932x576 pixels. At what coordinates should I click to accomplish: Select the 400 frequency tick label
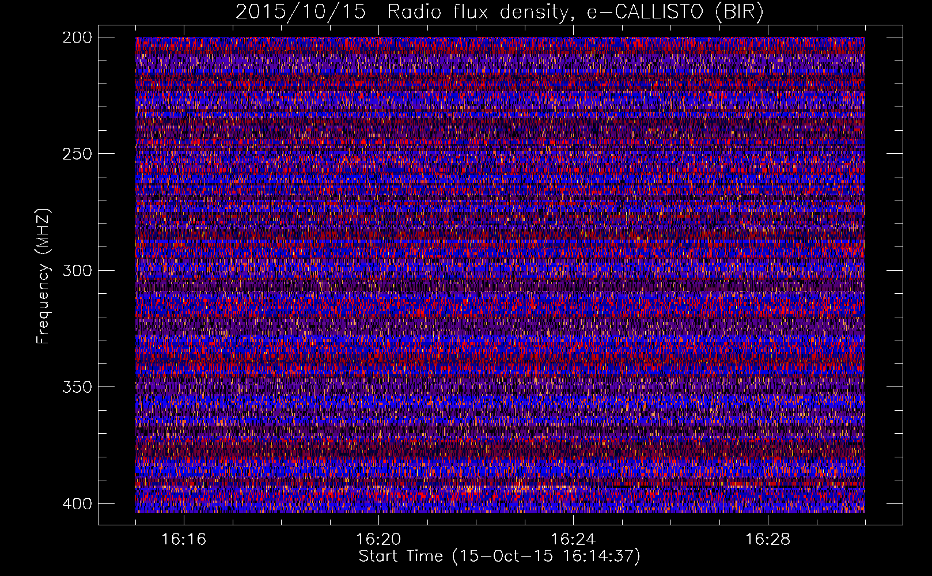[77, 503]
